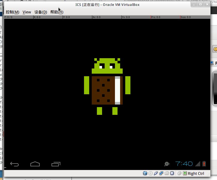
Task: Click the P: 0 / 0 pointer readout
Action: tap(8, 17)
